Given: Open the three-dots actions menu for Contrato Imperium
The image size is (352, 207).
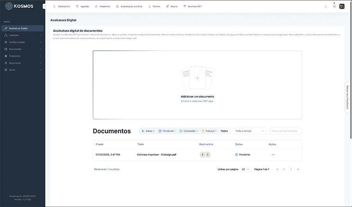Looking at the screenshot, I should [x=273, y=155].
